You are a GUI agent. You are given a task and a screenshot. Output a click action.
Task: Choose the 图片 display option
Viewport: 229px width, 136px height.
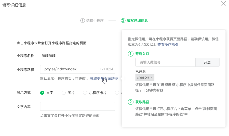pos(64,93)
